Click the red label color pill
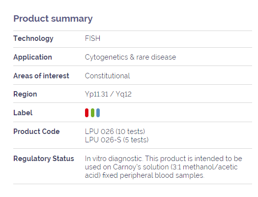The width and height of the screenshot is (258, 197). (86, 113)
